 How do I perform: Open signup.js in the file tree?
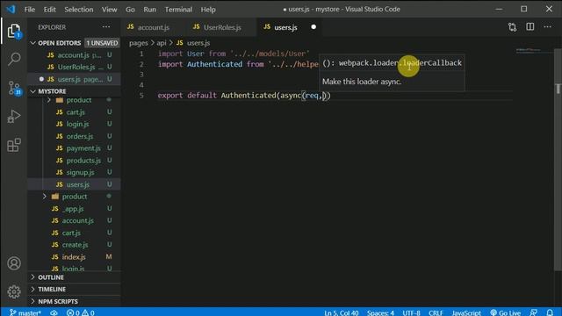(80, 172)
